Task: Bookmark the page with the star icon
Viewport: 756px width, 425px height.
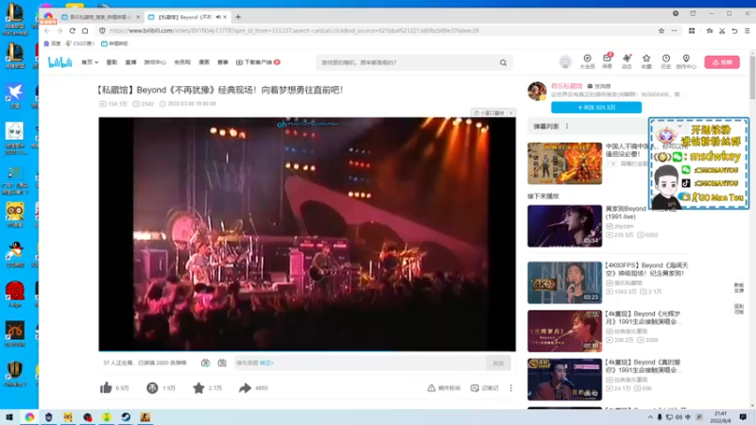Action: [x=661, y=30]
